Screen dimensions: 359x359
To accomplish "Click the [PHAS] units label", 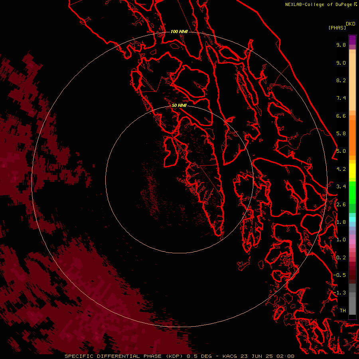I will [337, 28].
